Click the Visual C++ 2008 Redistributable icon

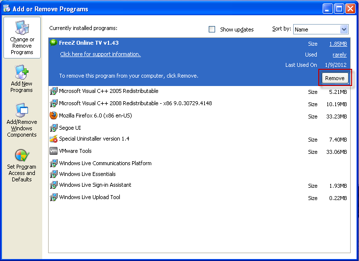click(x=54, y=103)
